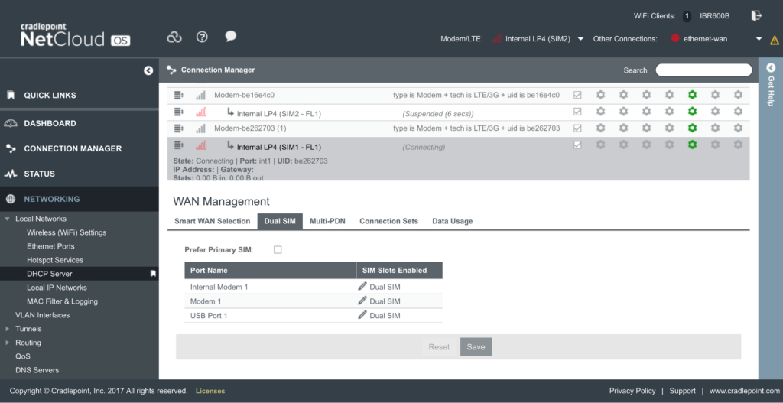Image resolution: width=783 pixels, height=403 pixels.
Task: Click the NetCloud cloud icon in header
Action: pos(174,37)
